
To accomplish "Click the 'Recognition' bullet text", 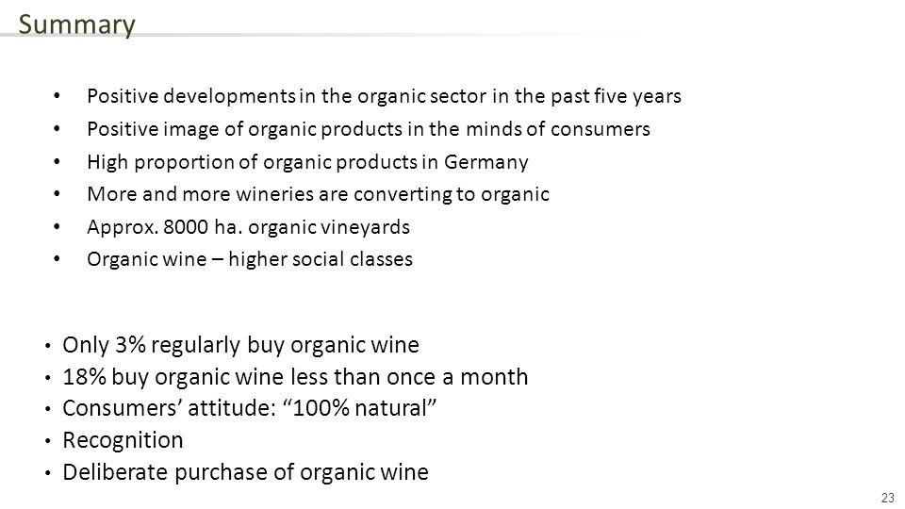I will coord(123,440).
